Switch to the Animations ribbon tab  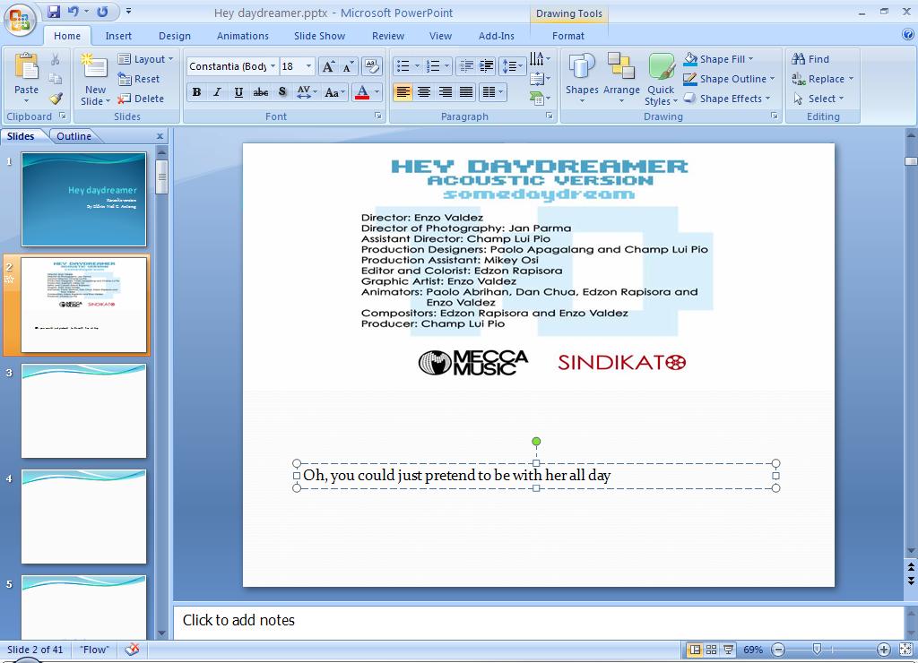(242, 36)
